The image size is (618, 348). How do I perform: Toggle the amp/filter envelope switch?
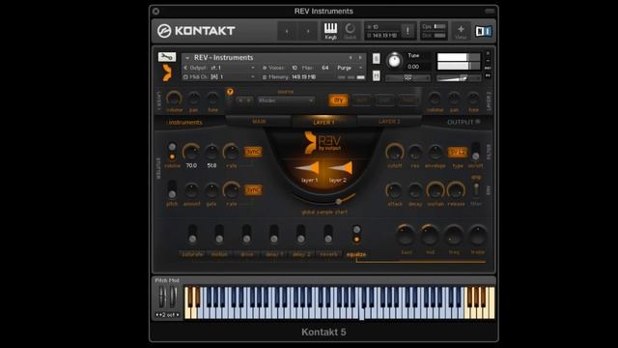(x=476, y=189)
